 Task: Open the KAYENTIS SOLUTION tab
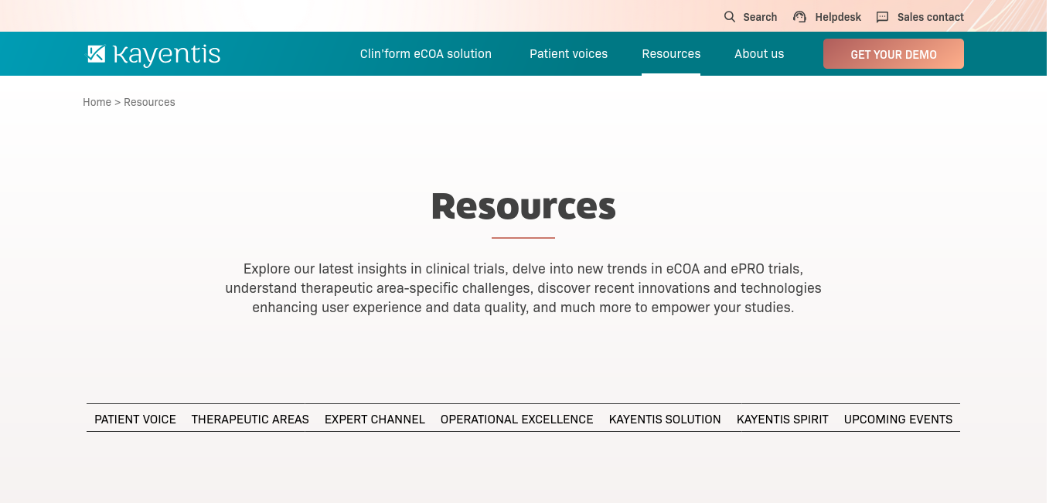pyautogui.click(x=665, y=419)
